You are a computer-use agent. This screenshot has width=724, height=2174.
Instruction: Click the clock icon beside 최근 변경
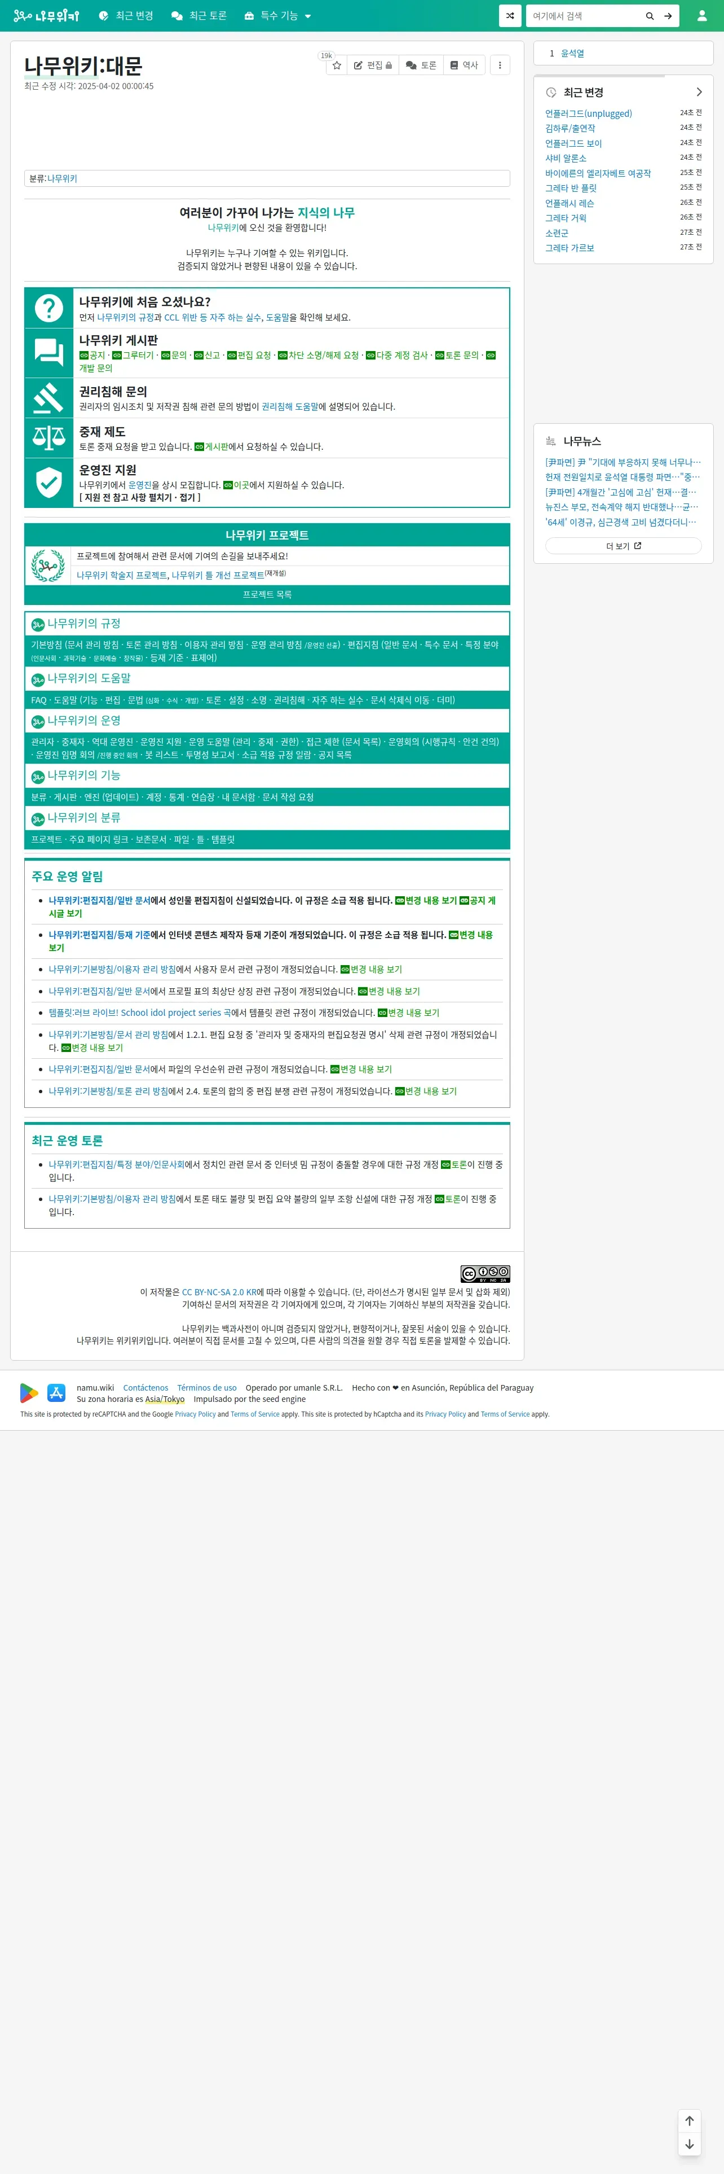[550, 92]
